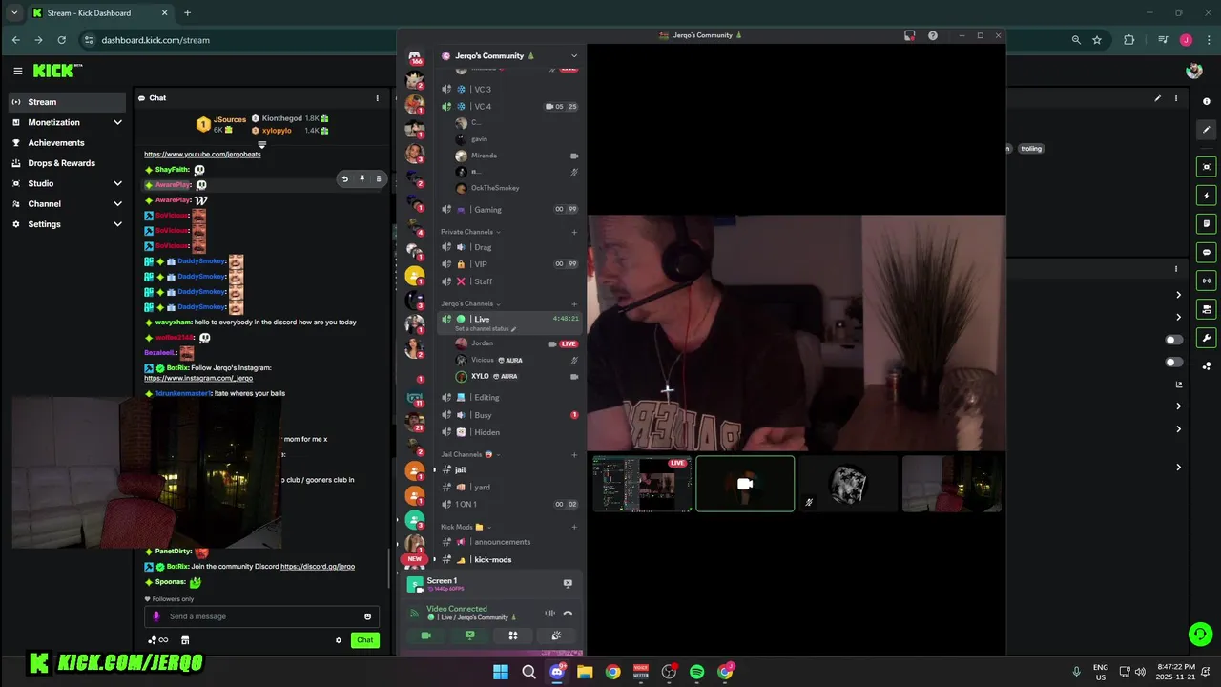Open the Kick hamburger menu
The height and width of the screenshot is (687, 1221).
(17, 71)
